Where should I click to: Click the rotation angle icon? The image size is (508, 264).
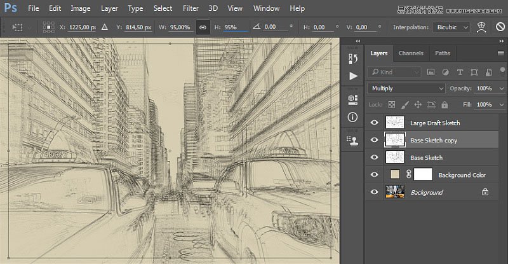pyautogui.click(x=257, y=27)
